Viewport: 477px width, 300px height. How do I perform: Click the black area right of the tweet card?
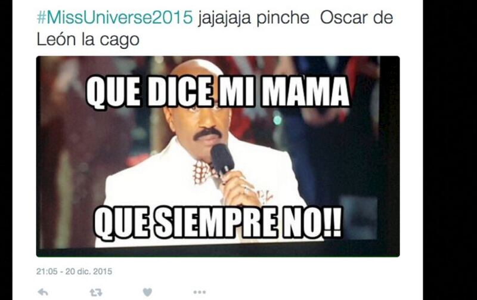click(x=450, y=150)
